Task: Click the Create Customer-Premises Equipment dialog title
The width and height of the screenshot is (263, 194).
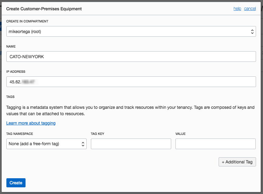Action: (44, 9)
